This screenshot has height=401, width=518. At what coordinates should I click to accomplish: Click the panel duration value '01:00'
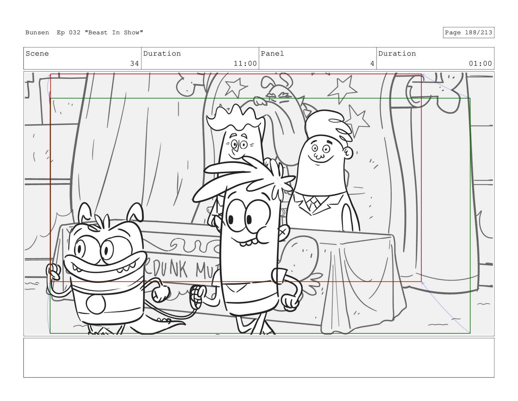pos(480,63)
